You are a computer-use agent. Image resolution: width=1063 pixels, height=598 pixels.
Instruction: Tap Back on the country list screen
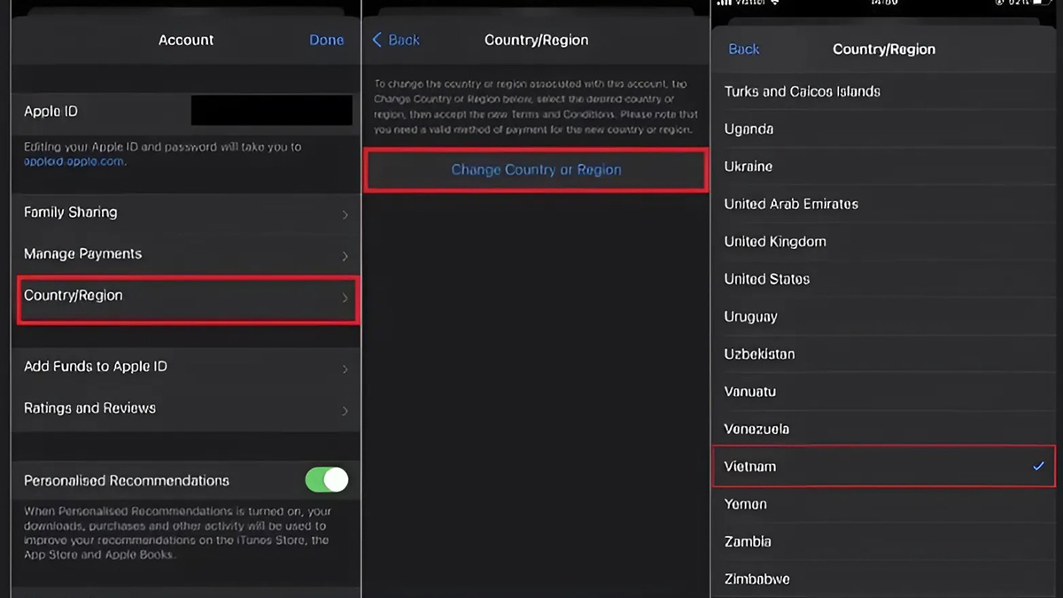click(743, 50)
